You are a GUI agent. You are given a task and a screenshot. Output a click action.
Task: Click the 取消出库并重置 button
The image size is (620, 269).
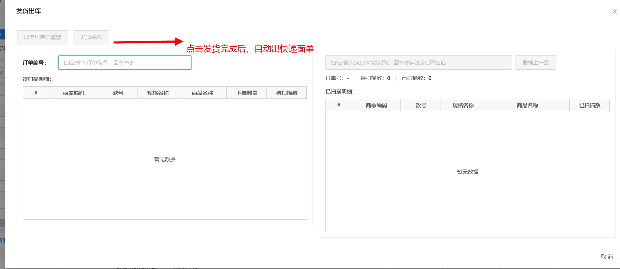(43, 37)
